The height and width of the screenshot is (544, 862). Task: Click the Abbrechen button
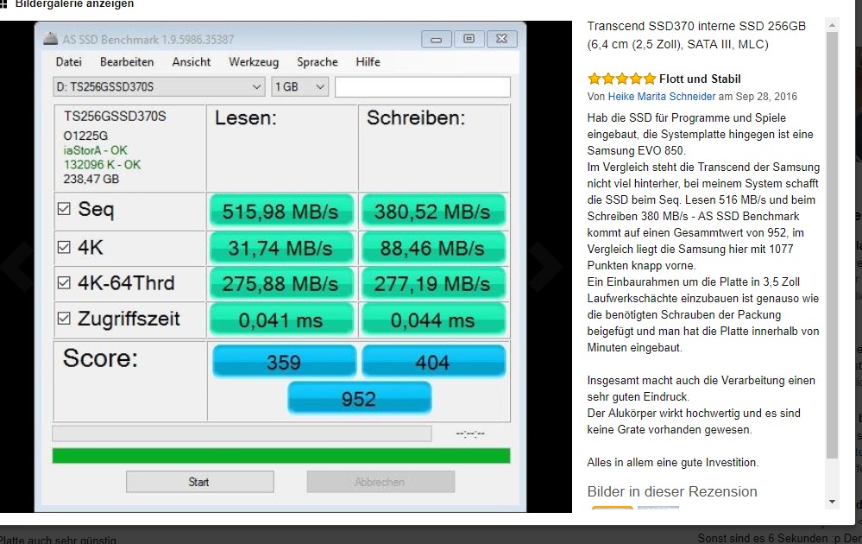point(381,482)
